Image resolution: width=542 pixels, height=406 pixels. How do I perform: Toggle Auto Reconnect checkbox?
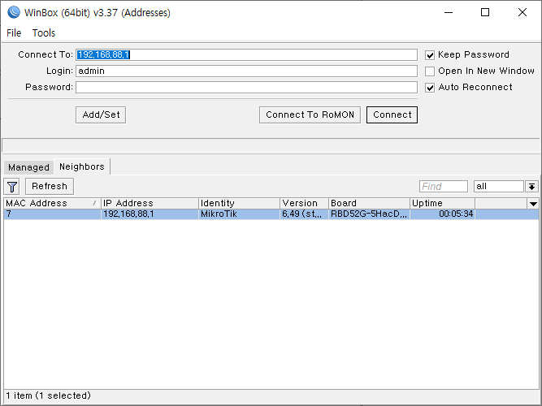point(430,88)
